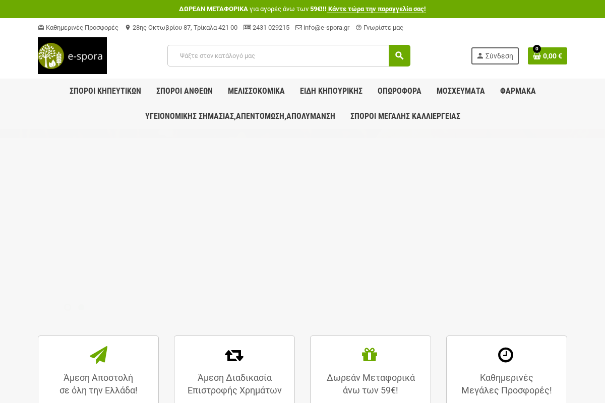Follow the Κάντε τώρα την παραγγελία σας link
This screenshot has width=605, height=403.
377,9
